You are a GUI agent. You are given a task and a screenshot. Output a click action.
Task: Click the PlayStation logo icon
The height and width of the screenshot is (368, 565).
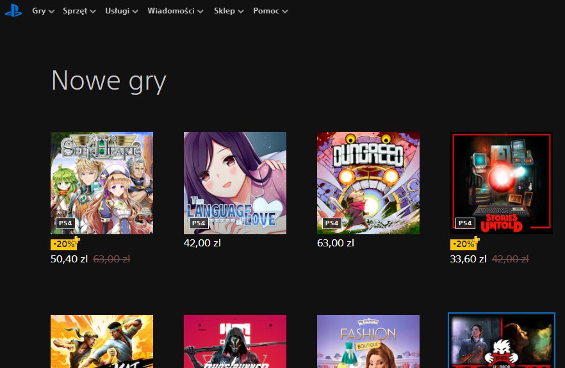pyautogui.click(x=13, y=10)
